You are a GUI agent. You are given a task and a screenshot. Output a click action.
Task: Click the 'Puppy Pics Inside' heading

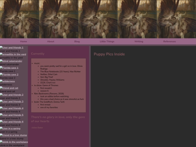(x=109, y=54)
